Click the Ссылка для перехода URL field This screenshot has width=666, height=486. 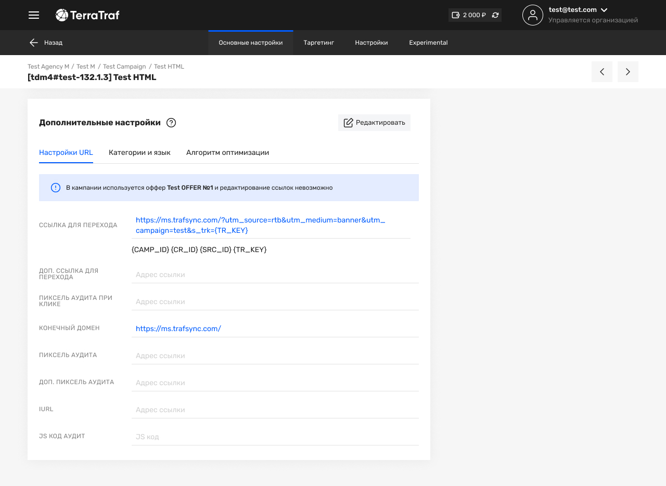coord(271,225)
